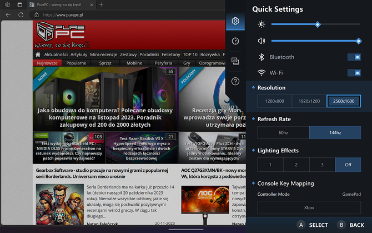Open the TOP 10 menu
The height and width of the screenshot is (233, 372).
(190, 54)
